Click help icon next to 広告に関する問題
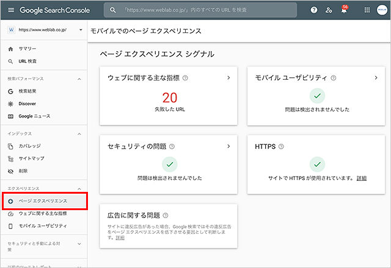Image resolution: width=391 pixels, height=268 pixels. coord(166,216)
